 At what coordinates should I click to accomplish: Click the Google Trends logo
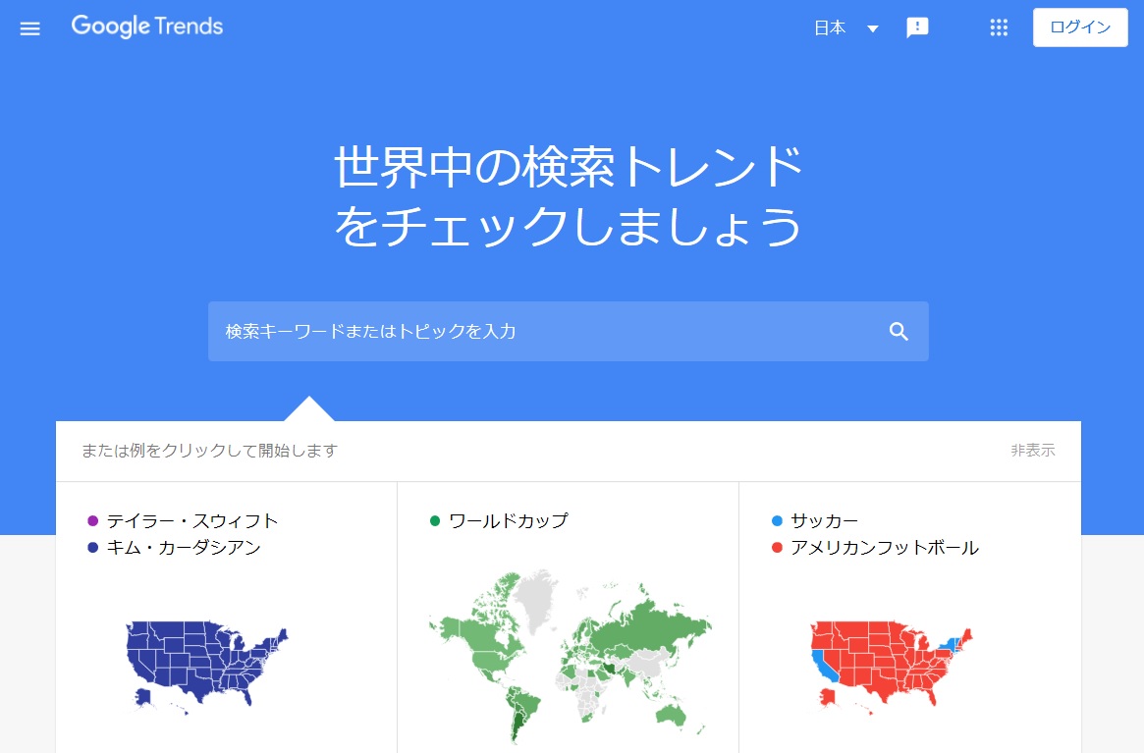pos(147,27)
